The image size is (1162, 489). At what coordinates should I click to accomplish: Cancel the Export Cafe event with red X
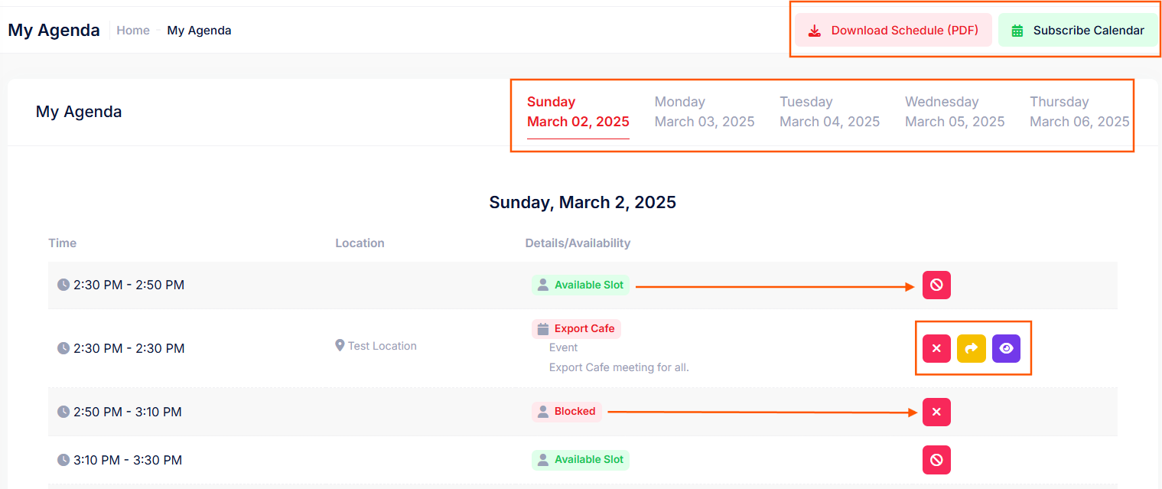click(x=936, y=348)
